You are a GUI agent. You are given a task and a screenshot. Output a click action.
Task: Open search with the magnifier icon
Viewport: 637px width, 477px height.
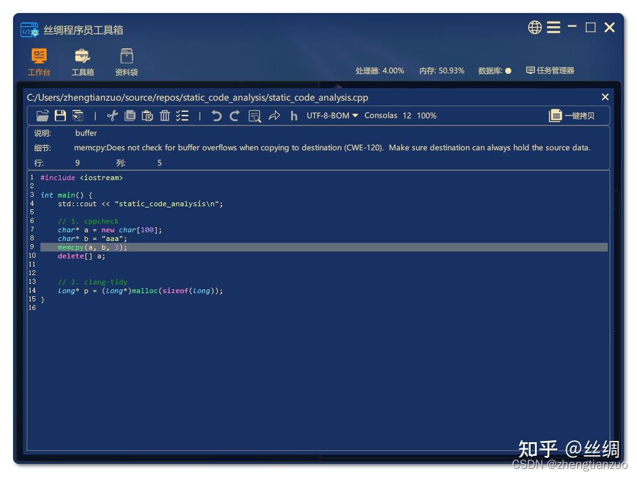pyautogui.click(x=254, y=116)
